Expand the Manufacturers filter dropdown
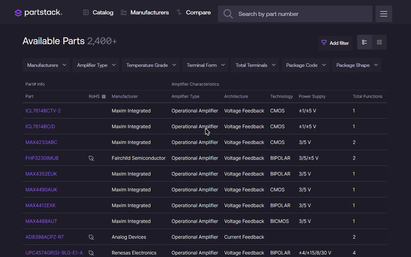Image resolution: width=411 pixels, height=257 pixels. tap(46, 65)
